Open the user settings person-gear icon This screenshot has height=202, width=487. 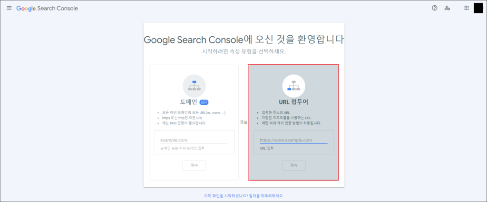[x=447, y=8]
